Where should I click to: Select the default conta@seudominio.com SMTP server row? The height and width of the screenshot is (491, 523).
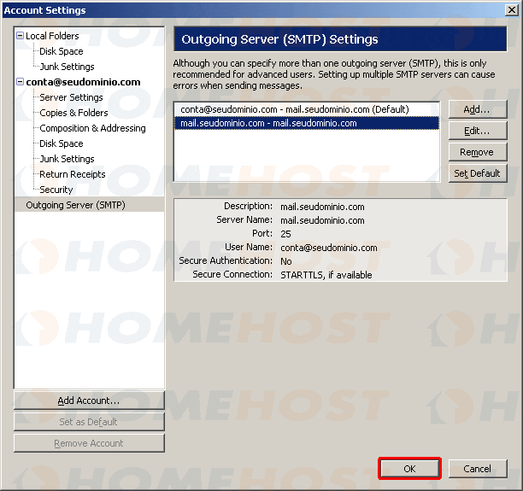click(x=307, y=109)
